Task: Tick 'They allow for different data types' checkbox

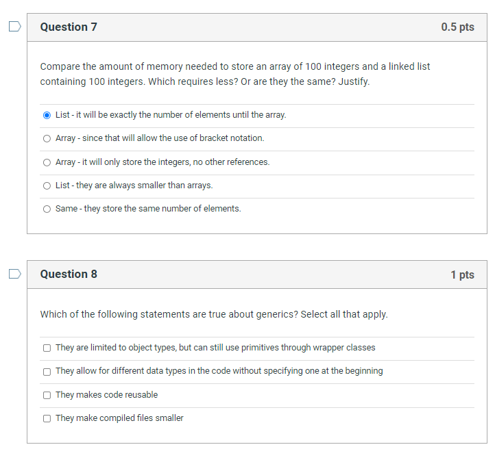Action: point(47,372)
